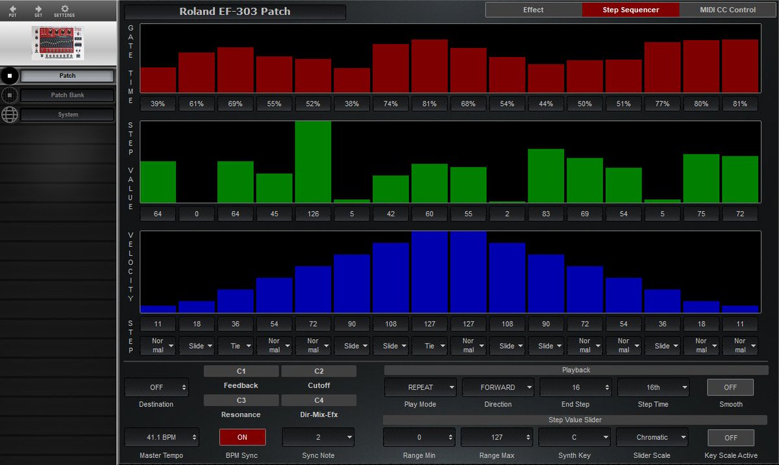Click the Playback section header
This screenshot has width=779, height=465.
[576, 370]
